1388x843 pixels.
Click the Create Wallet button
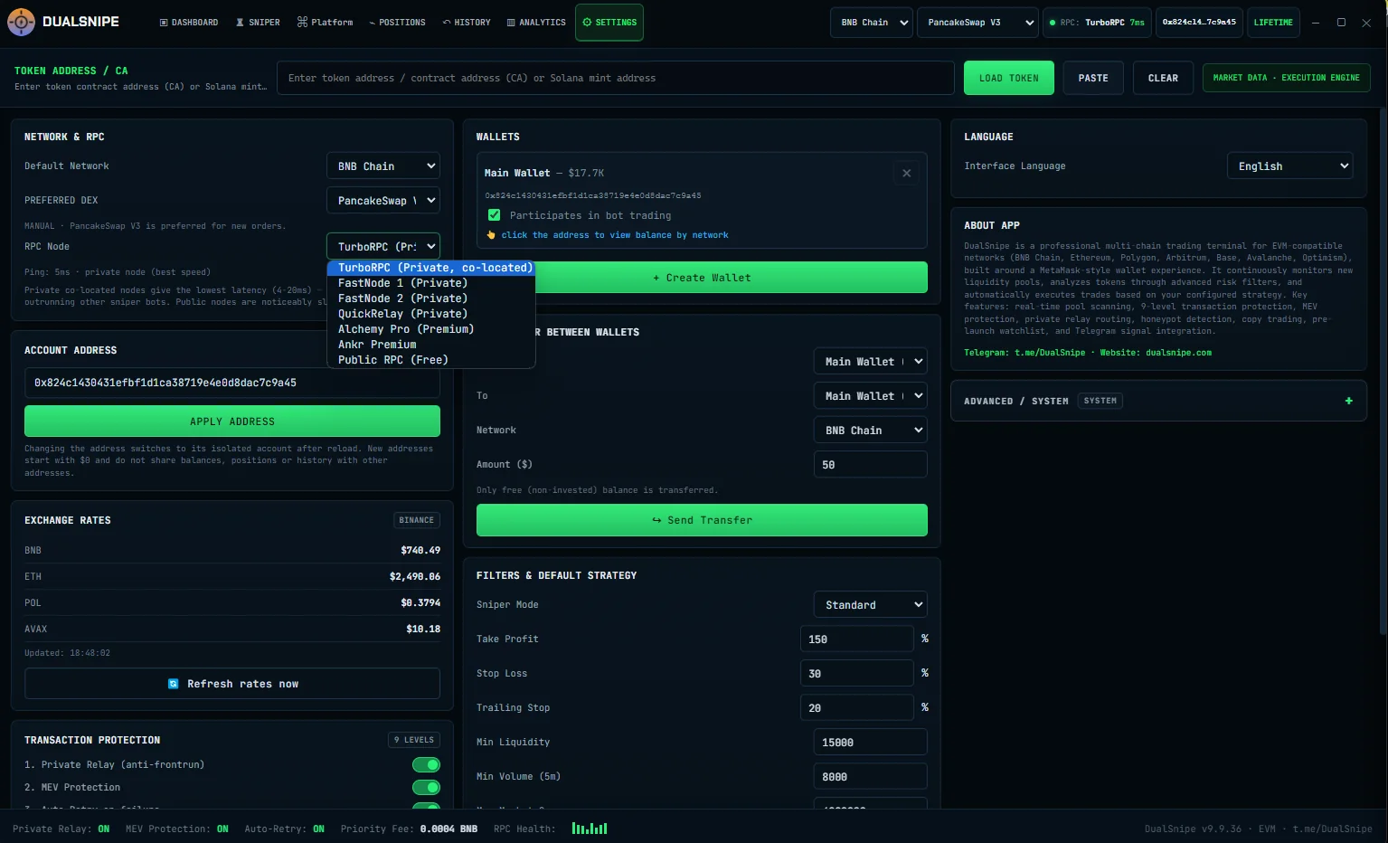pos(702,278)
